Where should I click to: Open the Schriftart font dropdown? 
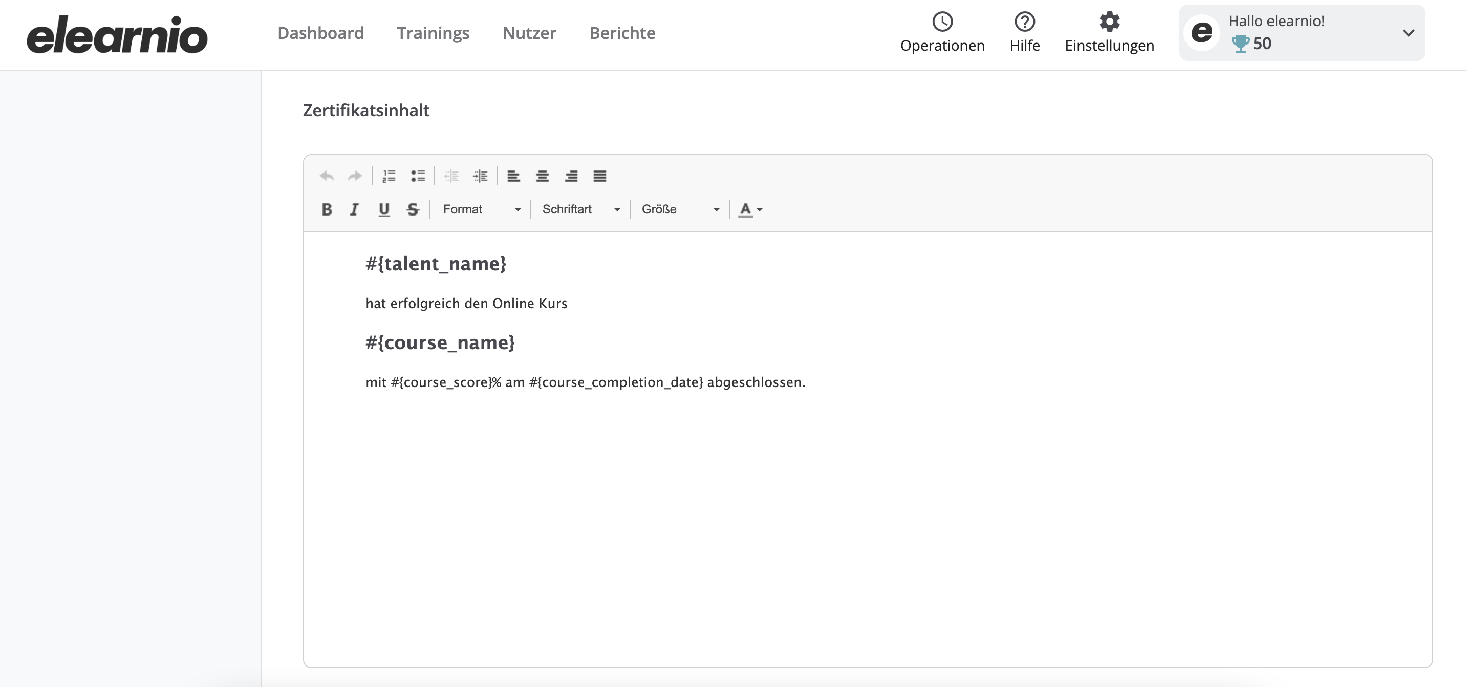click(x=580, y=209)
